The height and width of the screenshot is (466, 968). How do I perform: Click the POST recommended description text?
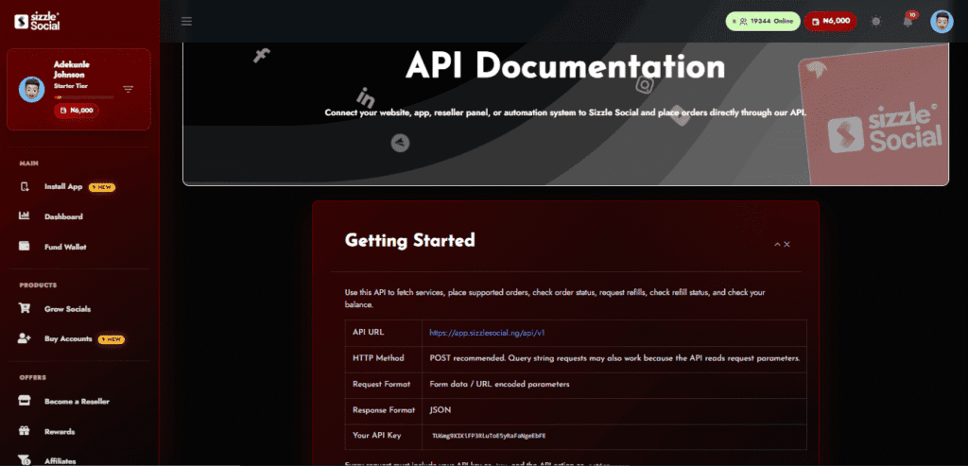(614, 358)
